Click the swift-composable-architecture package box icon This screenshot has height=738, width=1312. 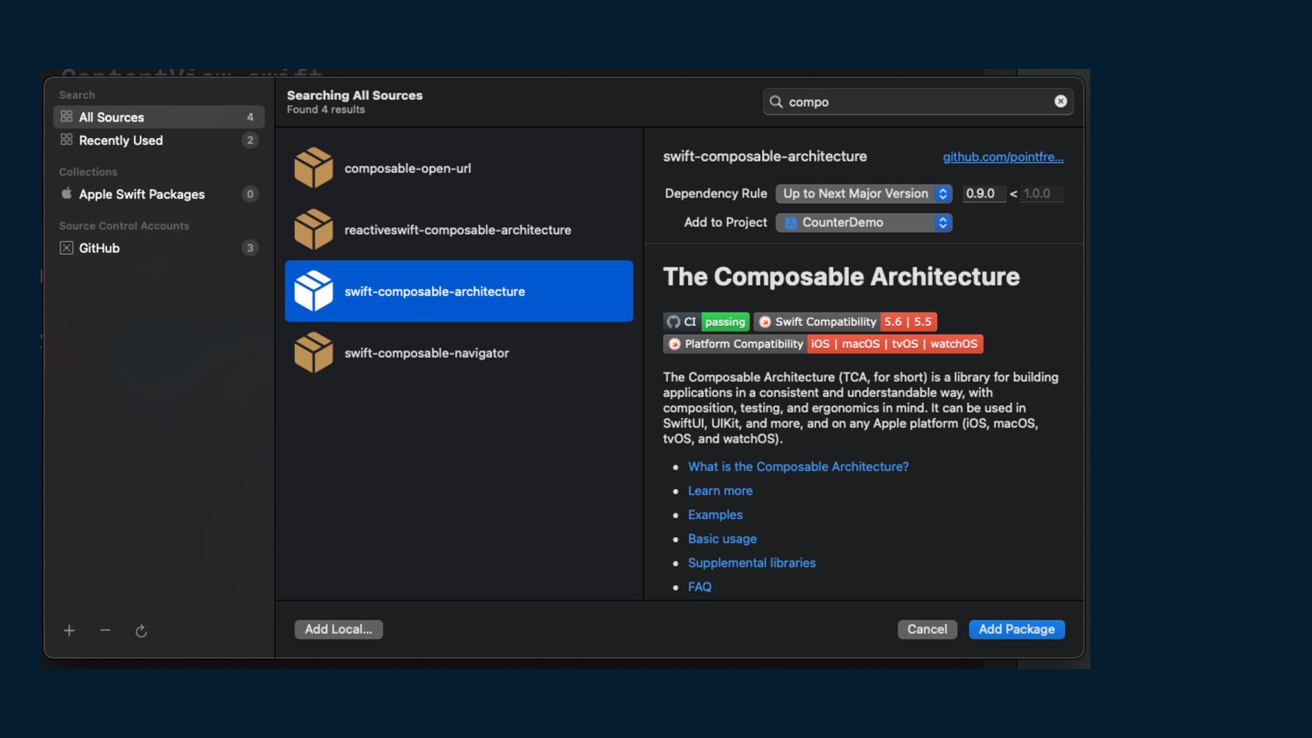[x=314, y=291]
